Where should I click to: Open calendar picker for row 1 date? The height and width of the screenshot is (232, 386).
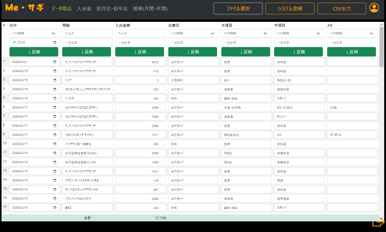coord(55,62)
